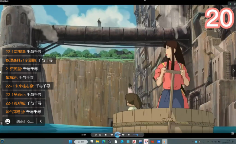The image size is (236, 144).
Task: Click the playback time readout 07:14
Action: tap(84, 135)
